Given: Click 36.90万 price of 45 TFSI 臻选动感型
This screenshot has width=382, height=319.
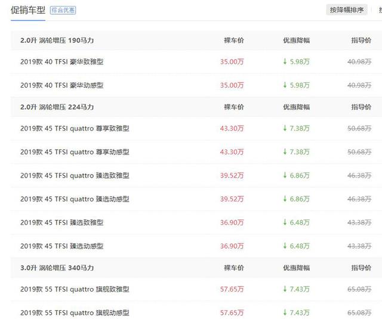Looking at the screenshot, I should coord(232,246).
